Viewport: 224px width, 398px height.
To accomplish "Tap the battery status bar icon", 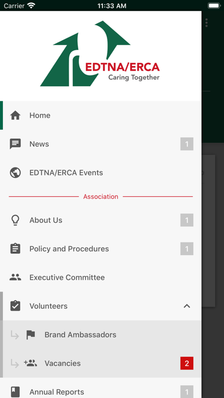I will [214, 6].
